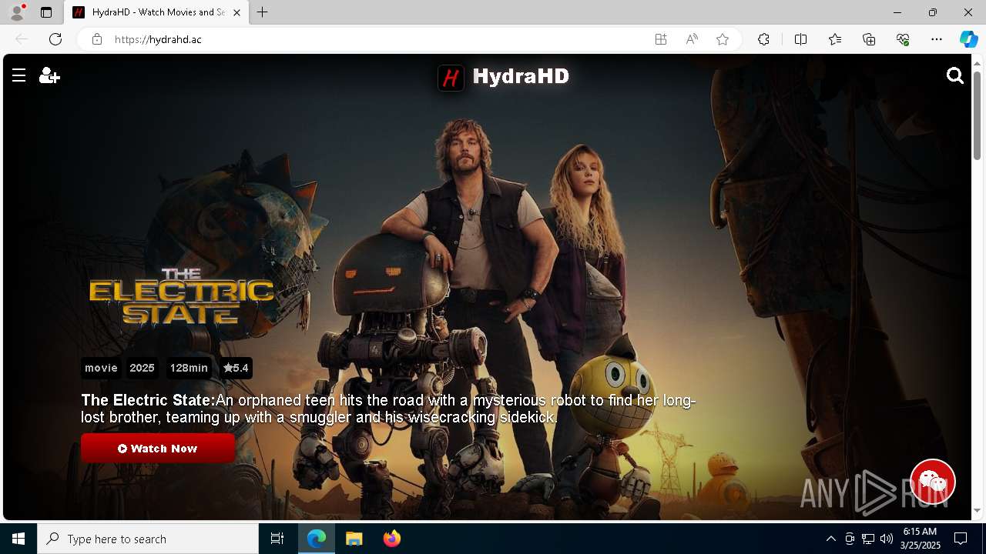Open Collections icon
Image resolution: width=986 pixels, height=554 pixels.
pyautogui.click(x=869, y=39)
